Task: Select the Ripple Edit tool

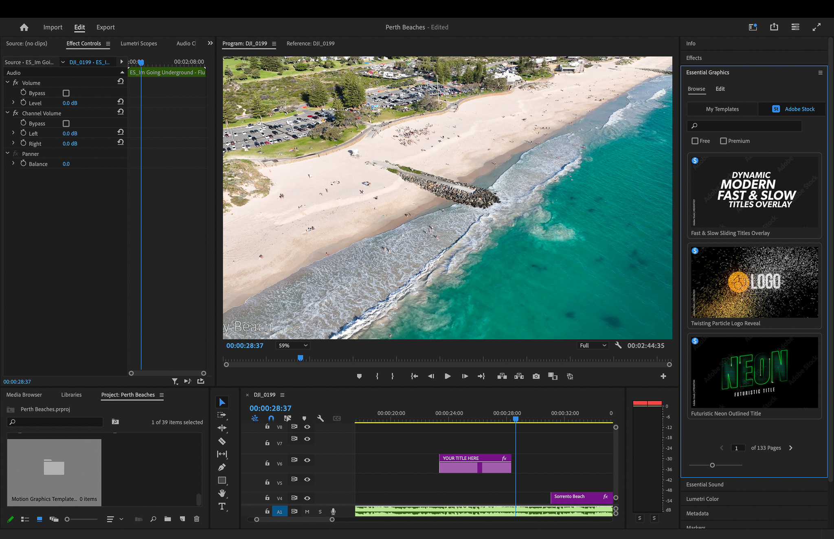Action: pyautogui.click(x=222, y=428)
